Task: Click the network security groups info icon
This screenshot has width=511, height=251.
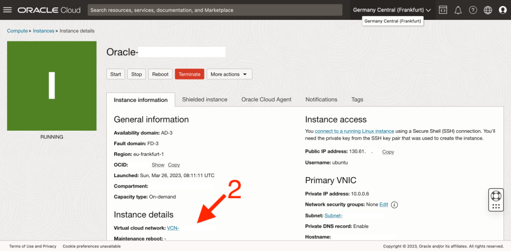Action: (394, 205)
